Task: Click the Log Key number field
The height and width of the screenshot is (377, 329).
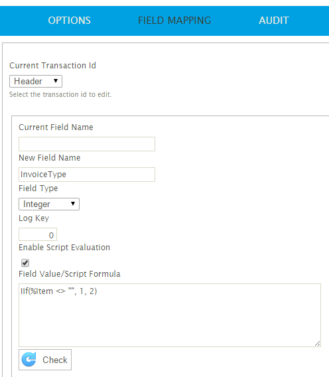Action: 38,234
